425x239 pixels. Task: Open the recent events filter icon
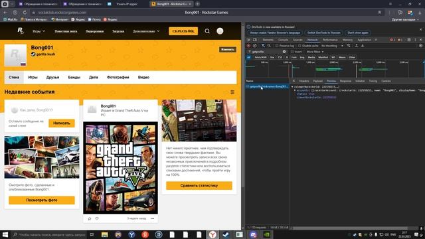[x=232, y=92]
